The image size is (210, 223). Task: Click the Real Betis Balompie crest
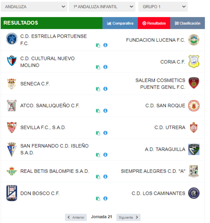12,171
